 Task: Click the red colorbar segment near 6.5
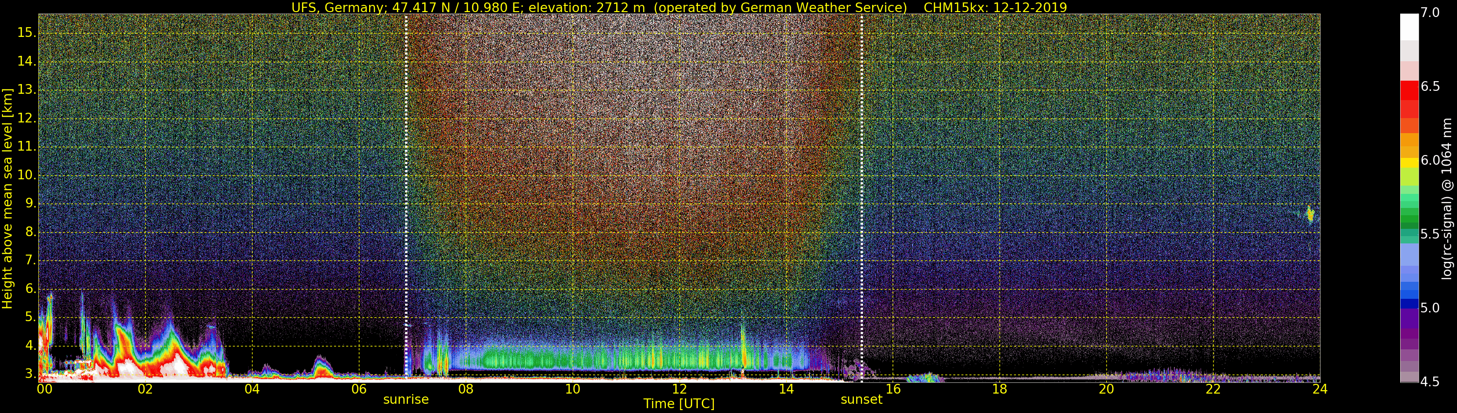(x=1409, y=90)
